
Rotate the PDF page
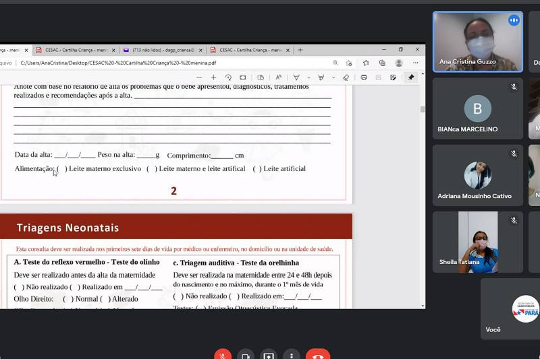coord(228,77)
